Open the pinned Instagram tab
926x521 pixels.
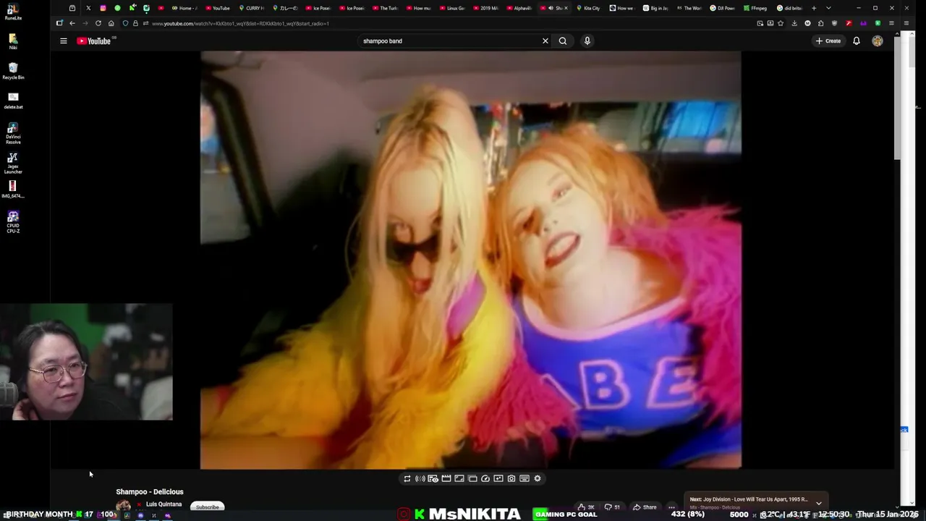point(103,8)
